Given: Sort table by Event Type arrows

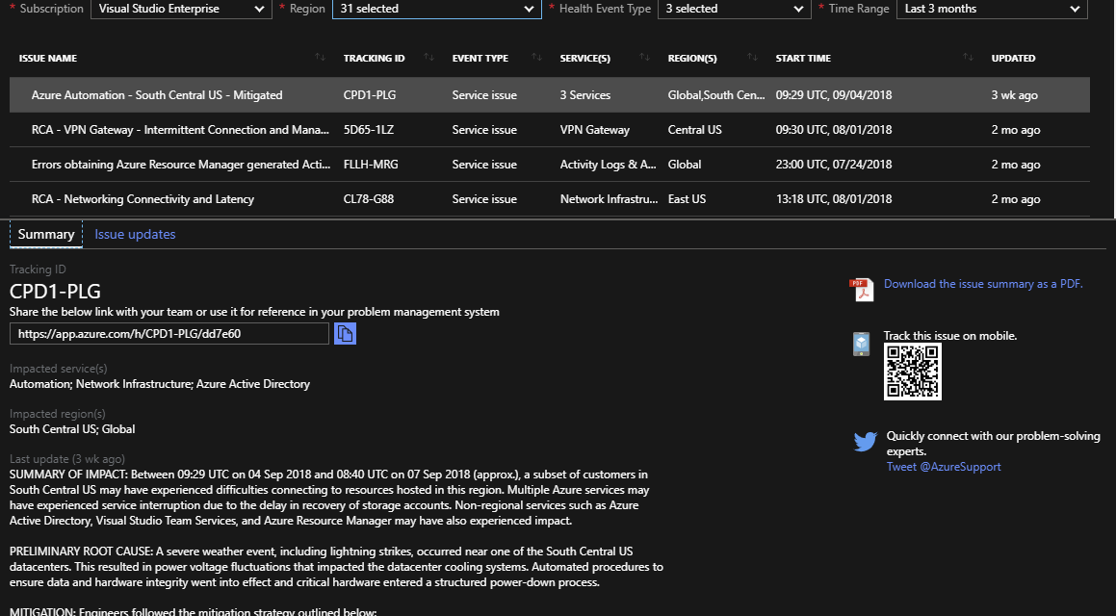Looking at the screenshot, I should [x=536, y=58].
